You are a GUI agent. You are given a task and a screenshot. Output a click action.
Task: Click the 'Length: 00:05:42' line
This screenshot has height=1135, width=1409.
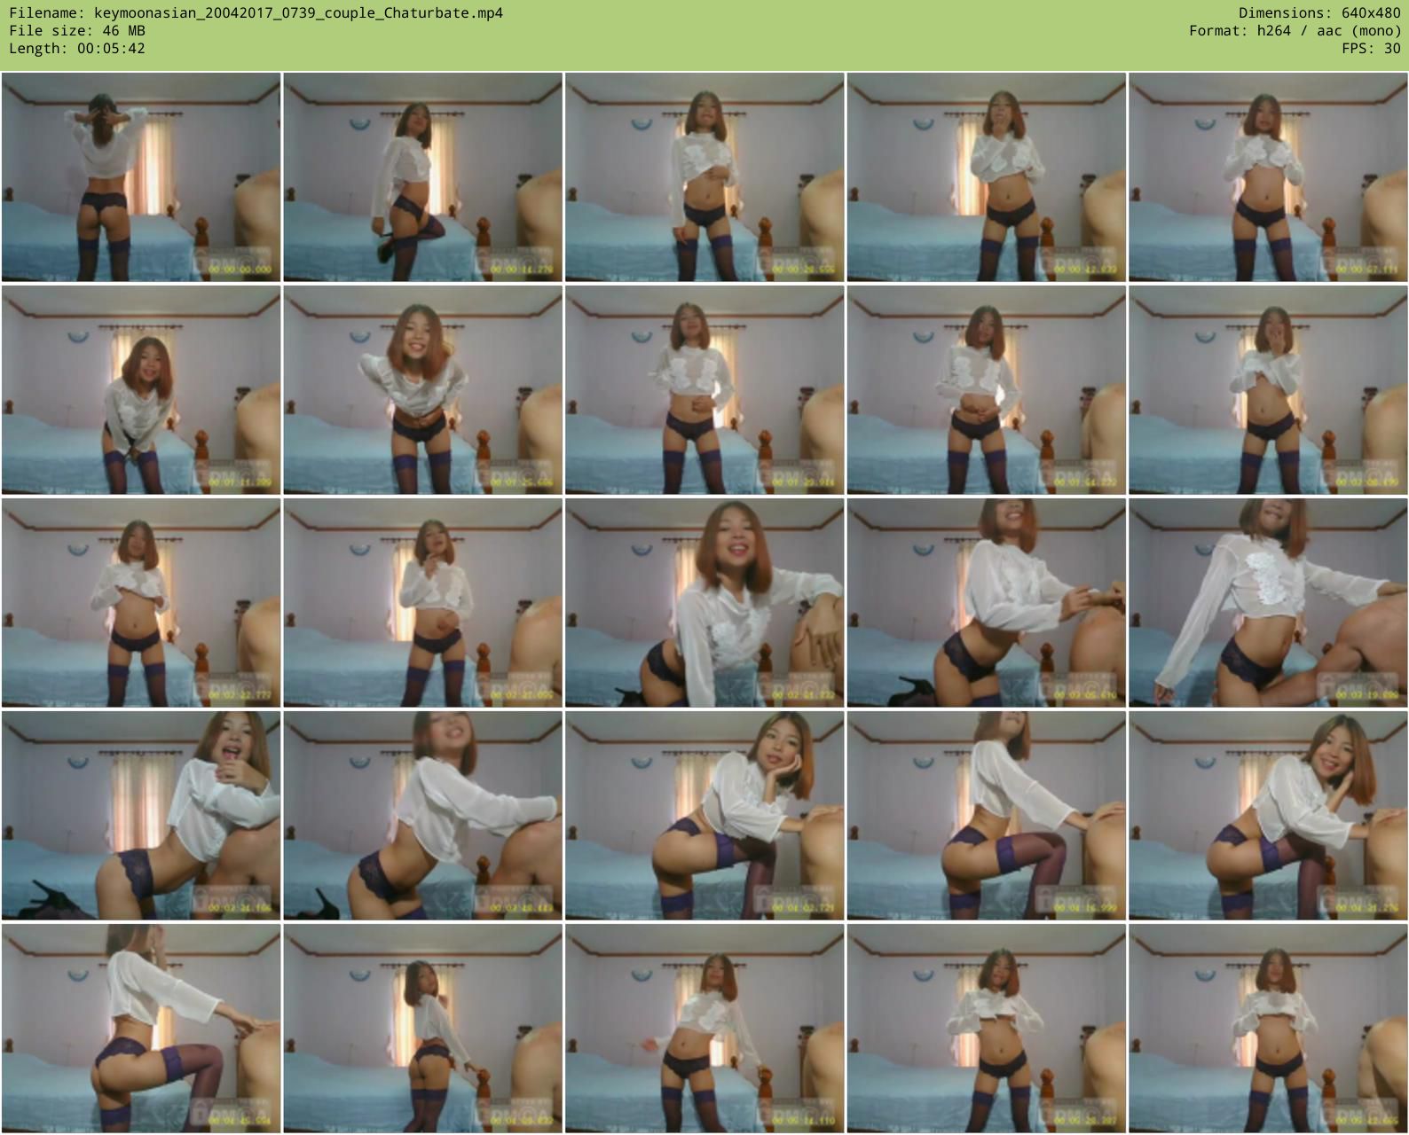click(77, 49)
